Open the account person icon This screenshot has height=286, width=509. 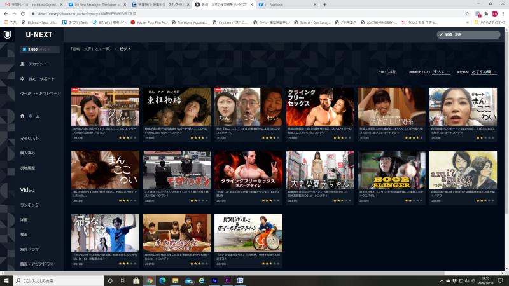pyautogui.click(x=22, y=64)
